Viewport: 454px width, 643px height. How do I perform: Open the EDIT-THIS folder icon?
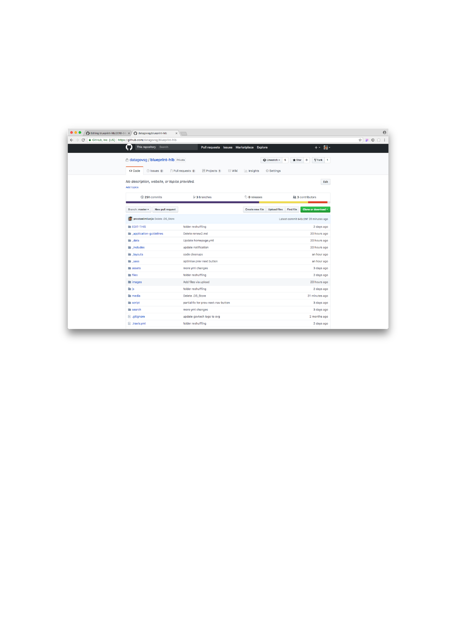click(129, 227)
